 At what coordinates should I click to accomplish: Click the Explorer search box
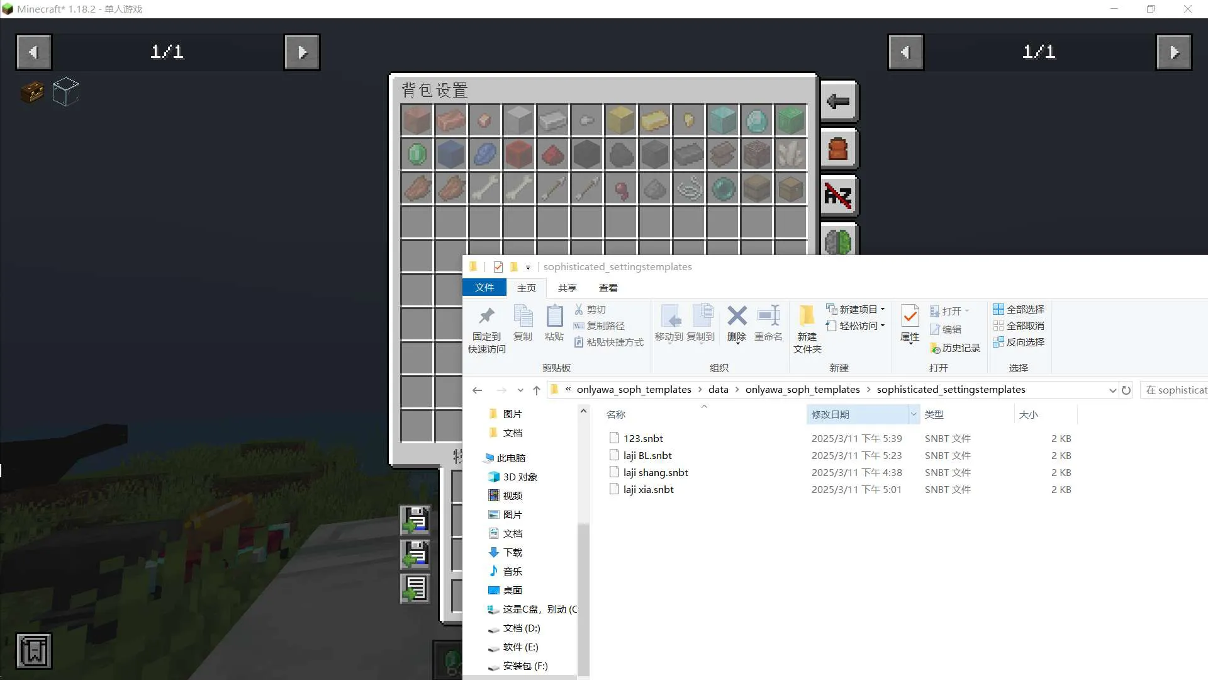[x=1174, y=390]
